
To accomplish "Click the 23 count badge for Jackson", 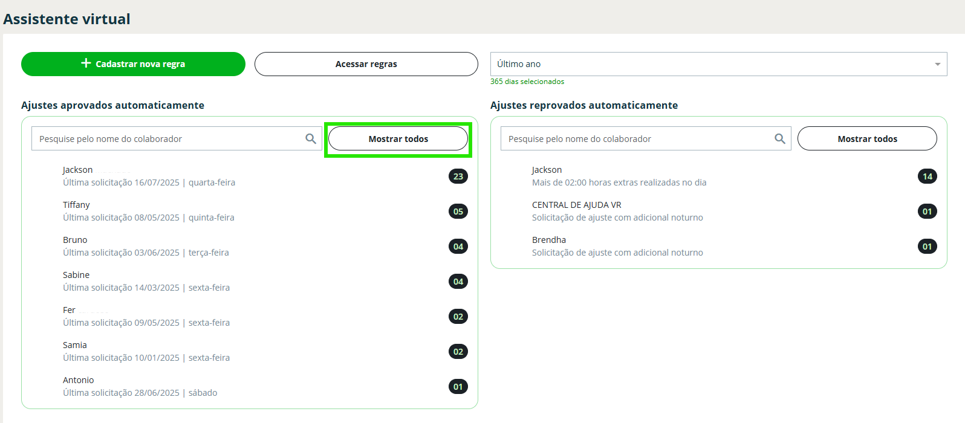I will (x=458, y=176).
